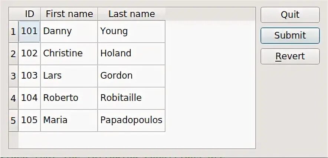Select row 3 header
The width and height of the screenshot is (328, 158).
point(13,76)
